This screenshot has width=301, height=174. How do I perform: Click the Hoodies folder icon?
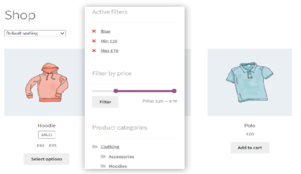click(x=103, y=166)
